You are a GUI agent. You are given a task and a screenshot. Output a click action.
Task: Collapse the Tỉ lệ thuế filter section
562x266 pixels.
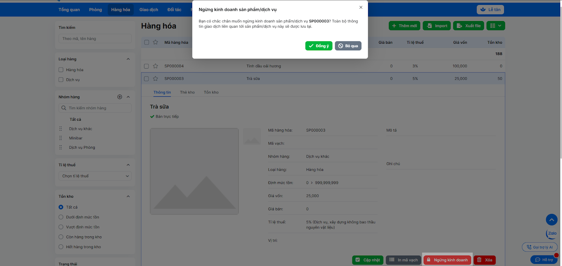pyautogui.click(x=128, y=165)
